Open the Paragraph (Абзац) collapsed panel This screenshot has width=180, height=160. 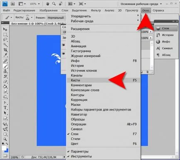(x=165, y=55)
